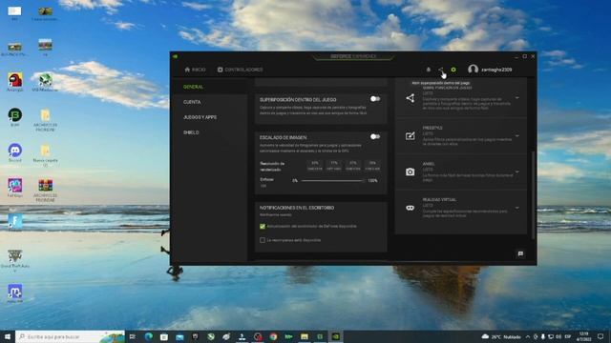Switch to the Controladores tab
Viewport: 611px width, 343px height.
[240, 70]
